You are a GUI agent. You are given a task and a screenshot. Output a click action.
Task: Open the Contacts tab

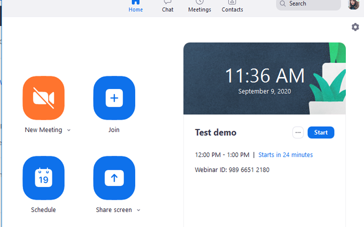(x=233, y=6)
